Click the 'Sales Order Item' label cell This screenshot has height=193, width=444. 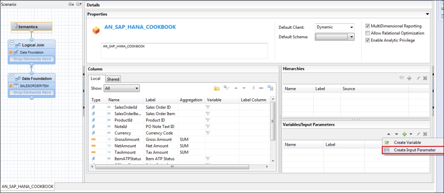[160, 114]
